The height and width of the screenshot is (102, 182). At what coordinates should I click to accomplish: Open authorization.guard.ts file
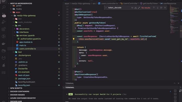coord(31,39)
